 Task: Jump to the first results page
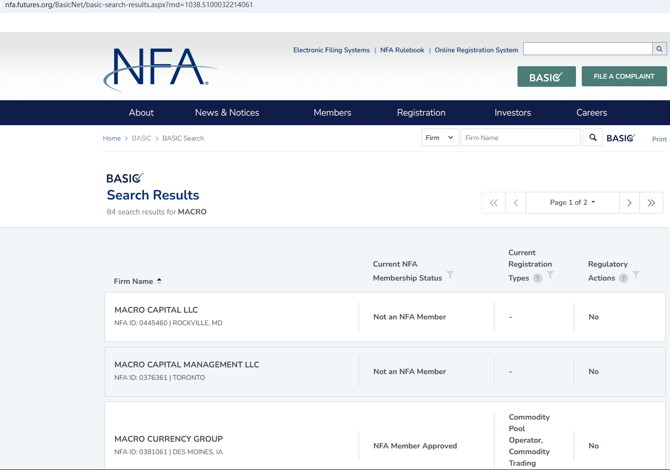tap(494, 203)
